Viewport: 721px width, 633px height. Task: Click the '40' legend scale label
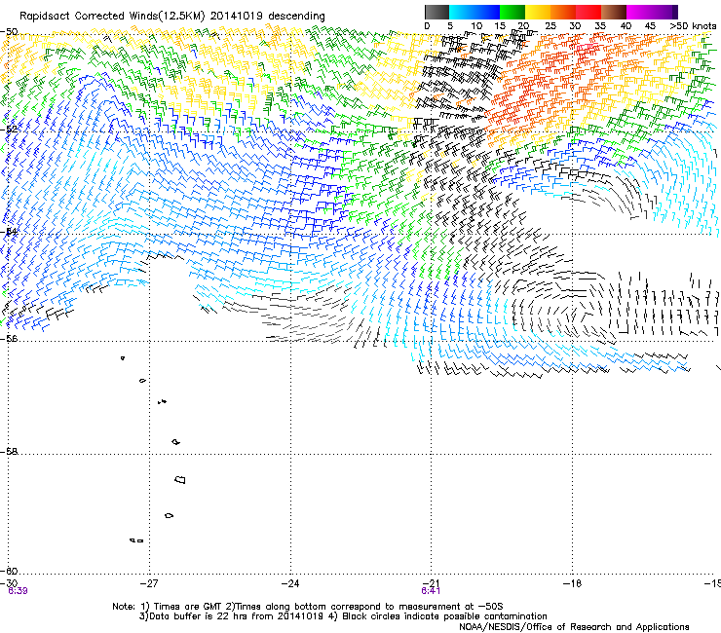(626, 26)
